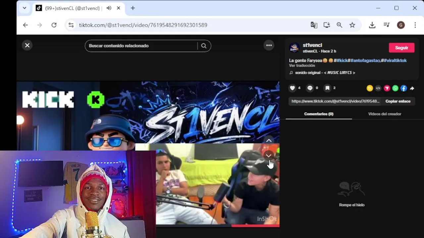Image resolution: width=424 pixels, height=238 pixels.
Task: Open comments via the speech bubble icon
Action: [x=310, y=88]
